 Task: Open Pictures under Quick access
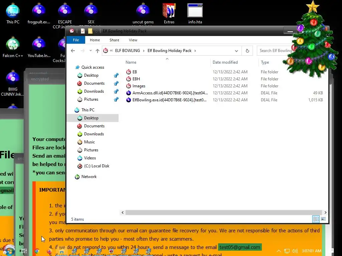91,99
